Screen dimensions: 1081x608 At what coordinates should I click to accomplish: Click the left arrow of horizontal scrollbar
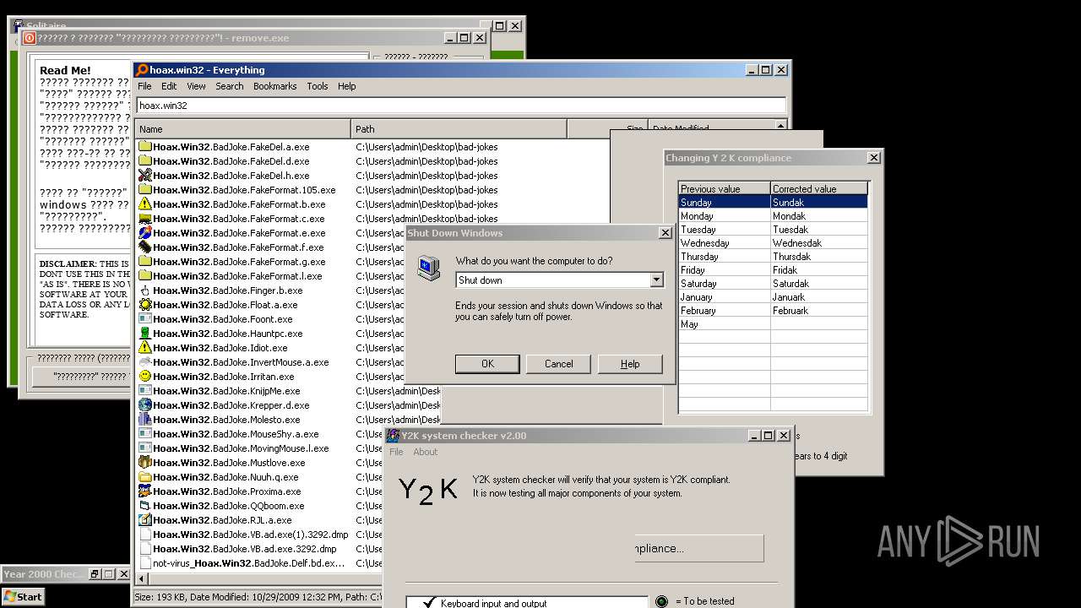click(141, 578)
